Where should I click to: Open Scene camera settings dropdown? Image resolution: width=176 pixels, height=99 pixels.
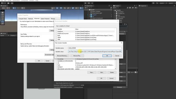pyautogui.click(x=77, y=8)
